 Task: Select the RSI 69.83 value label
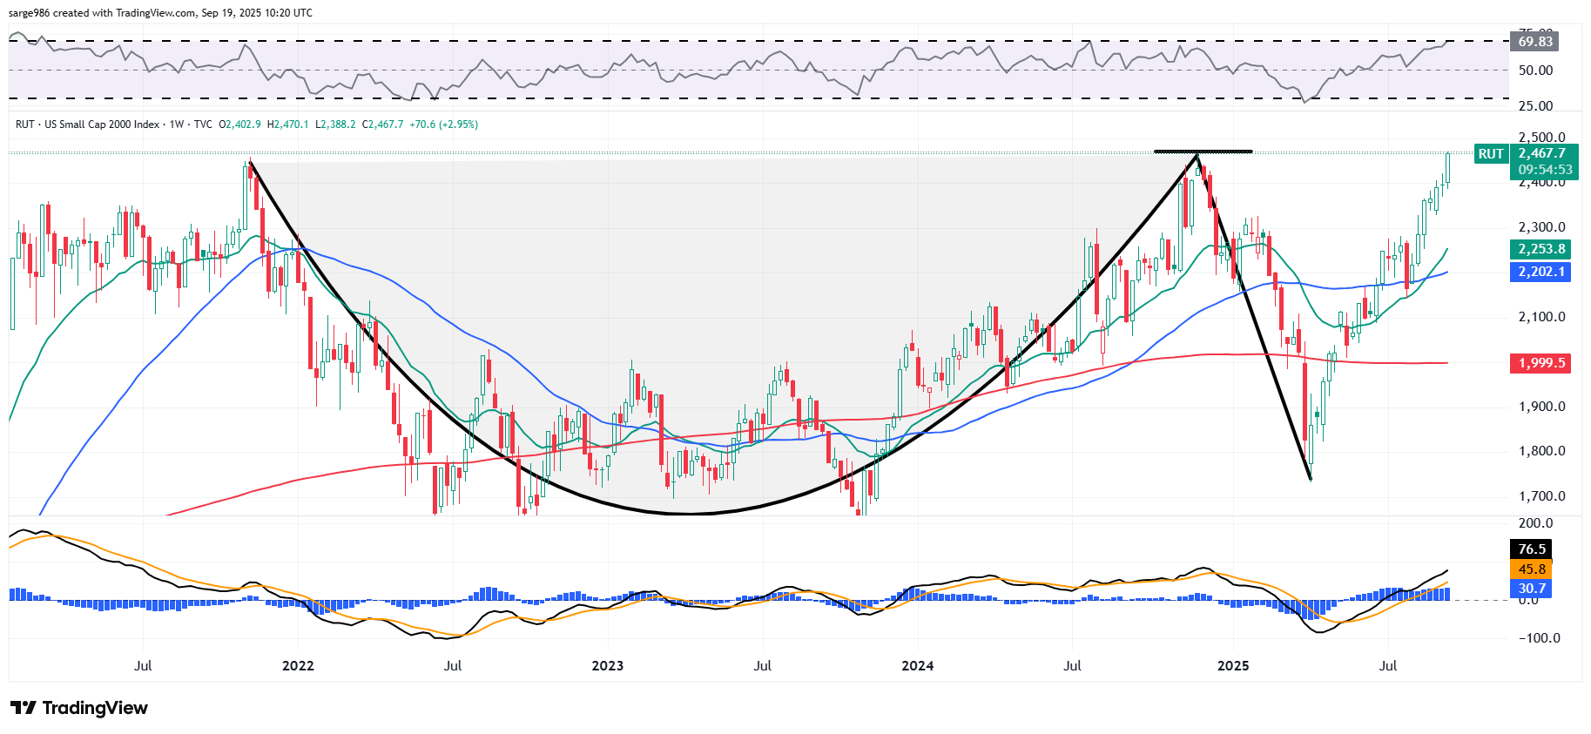tap(1534, 42)
